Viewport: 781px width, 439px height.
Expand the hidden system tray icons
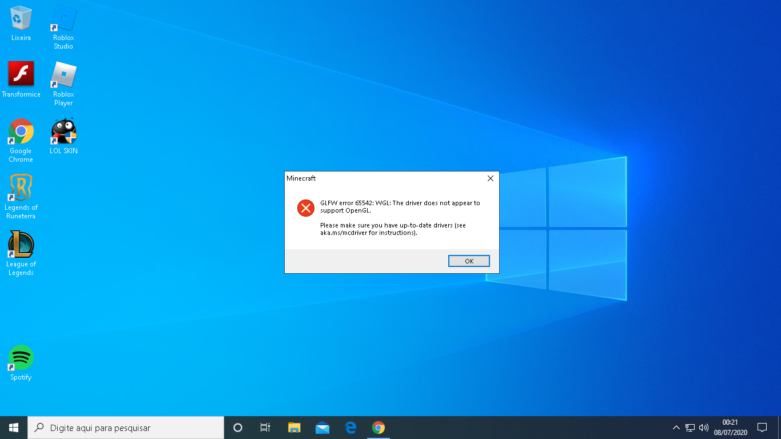tap(676, 428)
